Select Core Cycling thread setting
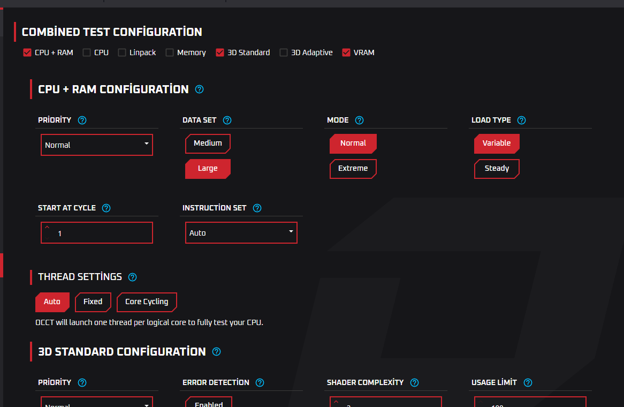 pyautogui.click(x=147, y=302)
